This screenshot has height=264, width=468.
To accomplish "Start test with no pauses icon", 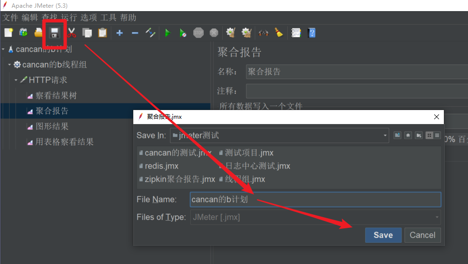I will [x=183, y=33].
